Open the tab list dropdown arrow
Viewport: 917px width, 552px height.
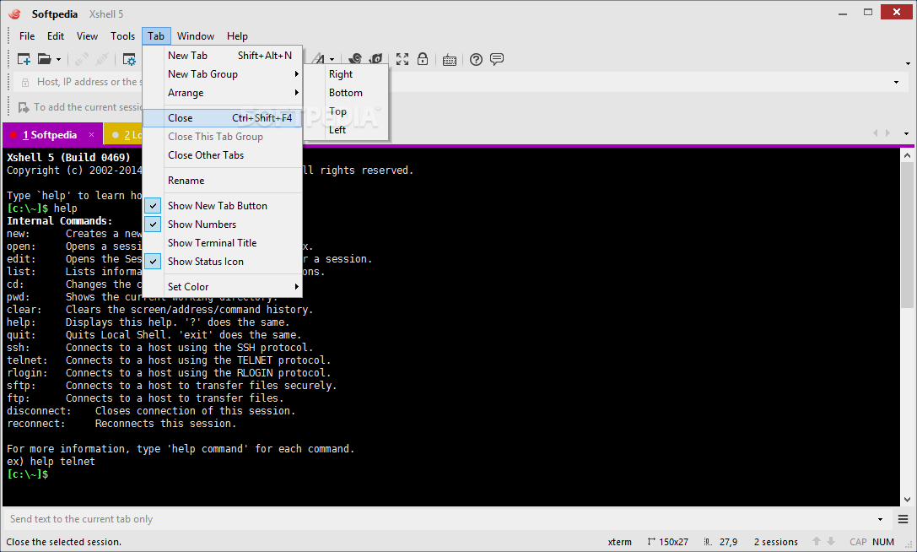907,134
